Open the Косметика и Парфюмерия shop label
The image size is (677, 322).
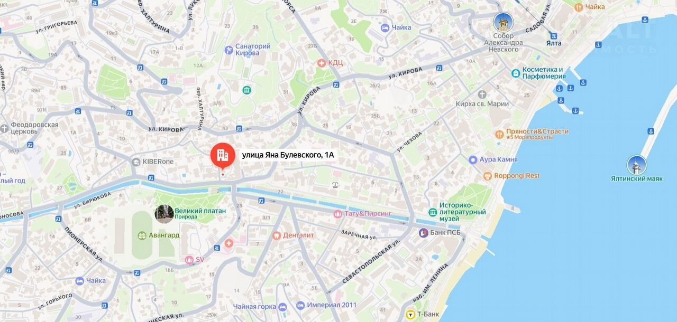544,73
